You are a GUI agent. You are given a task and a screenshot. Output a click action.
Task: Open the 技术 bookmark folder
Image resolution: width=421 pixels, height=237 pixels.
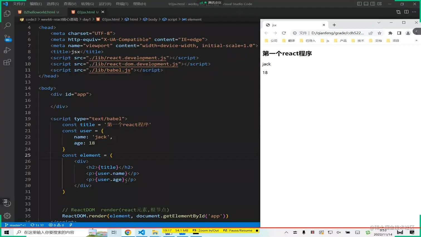pyautogui.click(x=358, y=41)
